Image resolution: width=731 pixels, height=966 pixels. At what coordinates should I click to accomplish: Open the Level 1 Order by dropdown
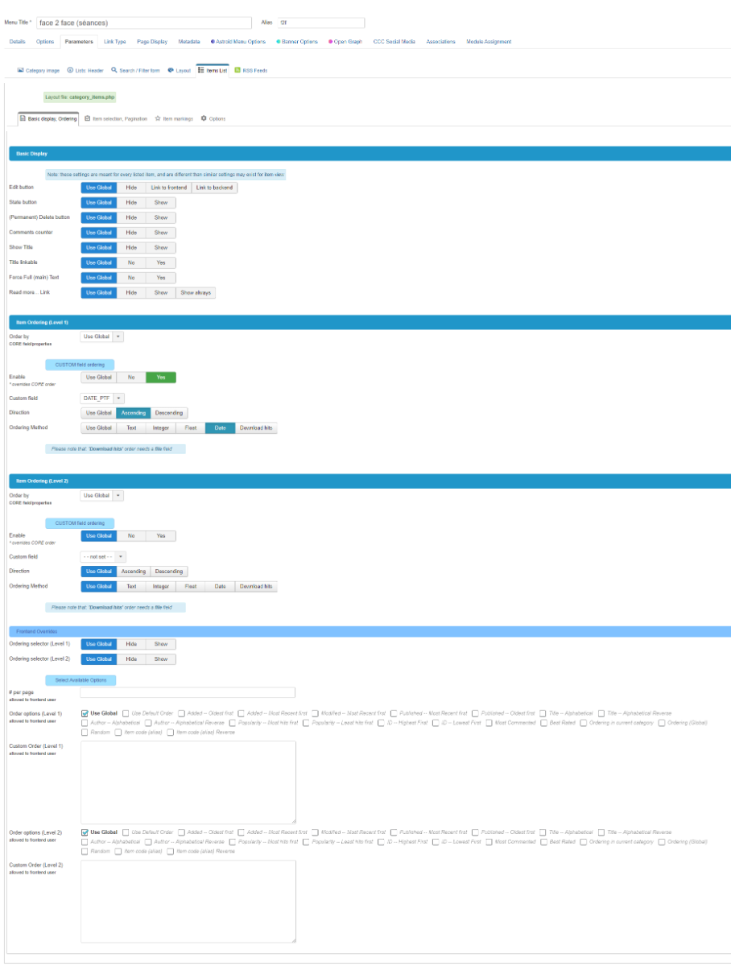tap(102, 337)
